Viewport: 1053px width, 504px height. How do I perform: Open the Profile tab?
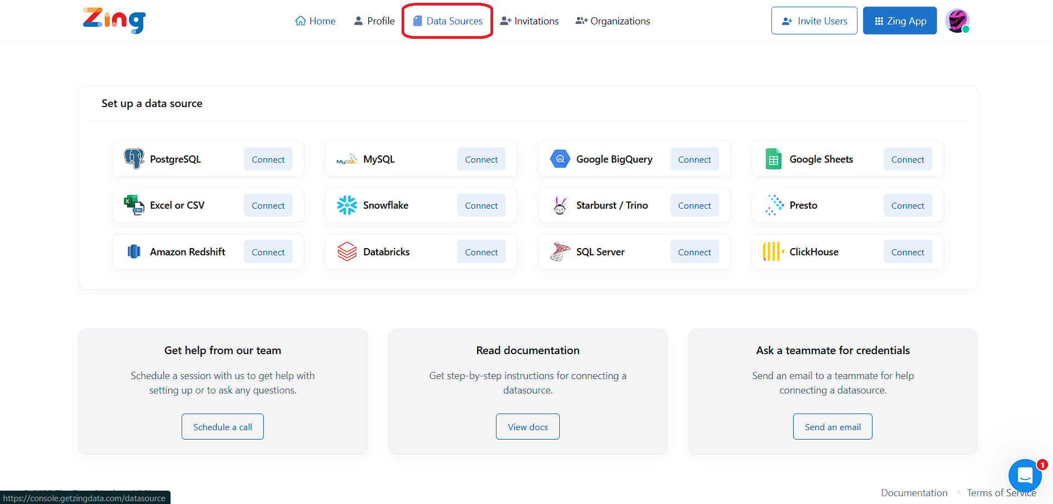374,21
